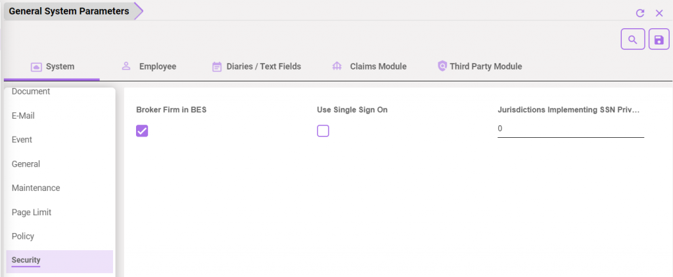
Task: Open the Maintenance section in the sidebar
Action: pyautogui.click(x=35, y=188)
